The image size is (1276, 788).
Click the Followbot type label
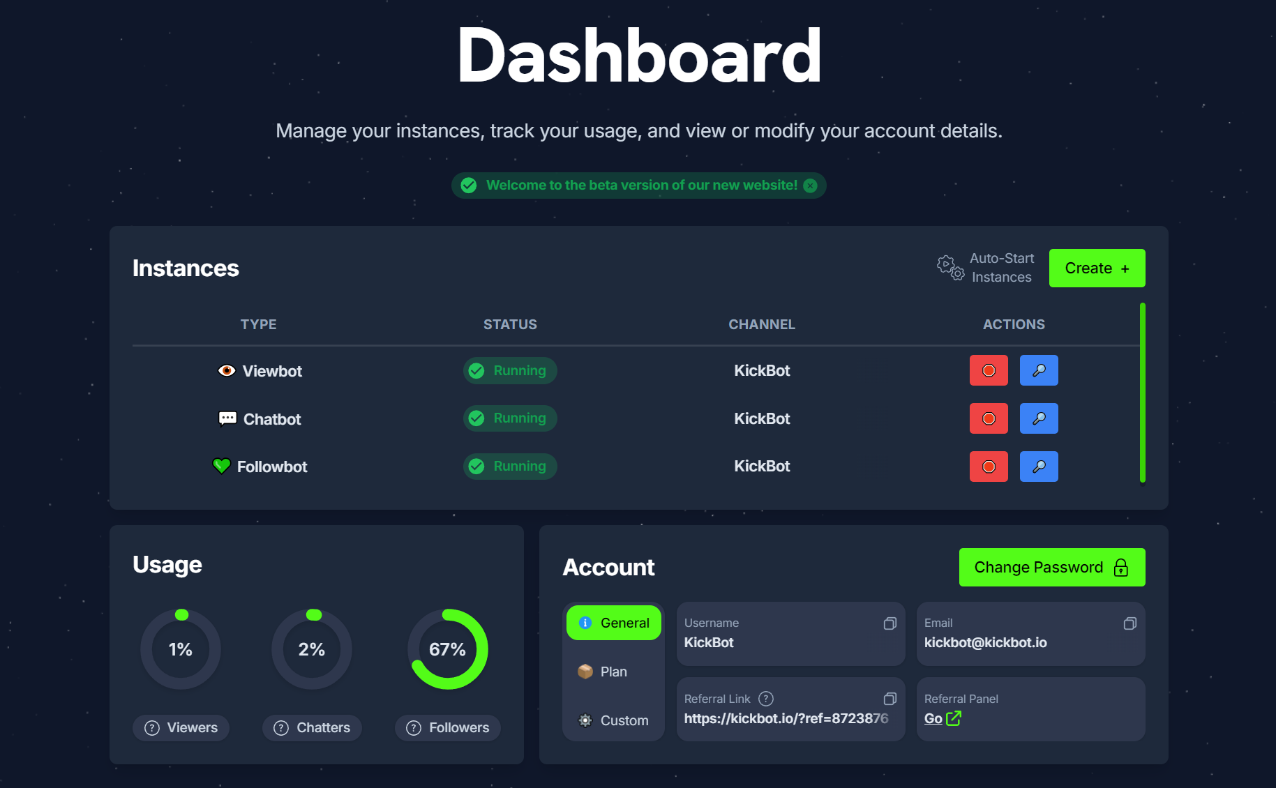click(x=272, y=467)
